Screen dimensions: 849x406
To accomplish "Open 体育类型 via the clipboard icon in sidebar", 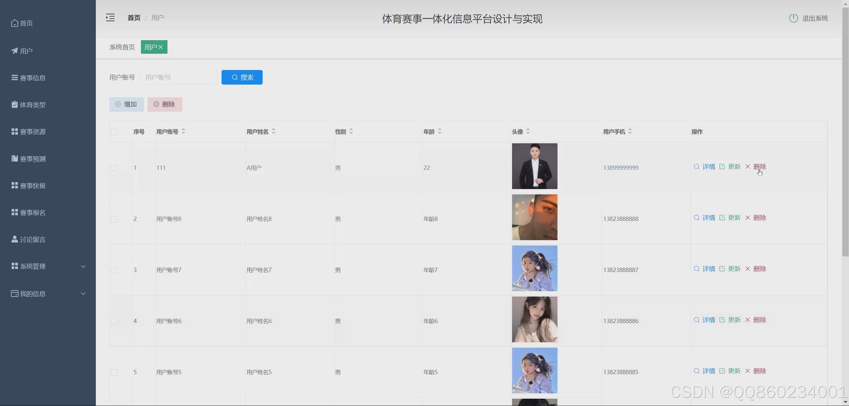I will (15, 104).
